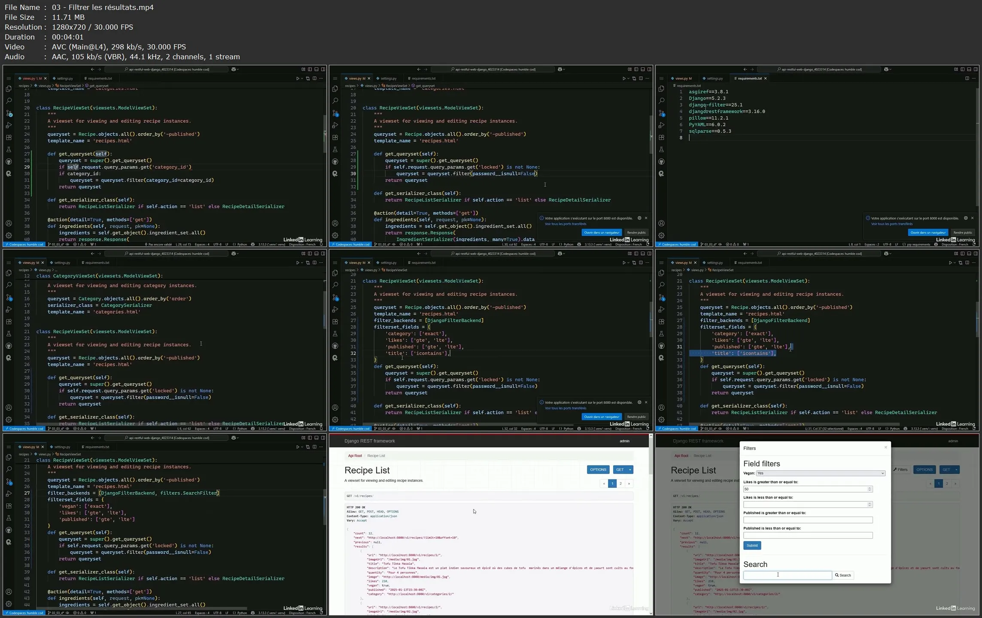Click Source Control icon in the CategoryViewSet frame
Viewport: 982px width, 618px height.
click(9, 298)
